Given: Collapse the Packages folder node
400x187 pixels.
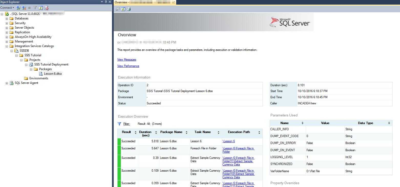Looking at the screenshot, I should pos(31,69).
